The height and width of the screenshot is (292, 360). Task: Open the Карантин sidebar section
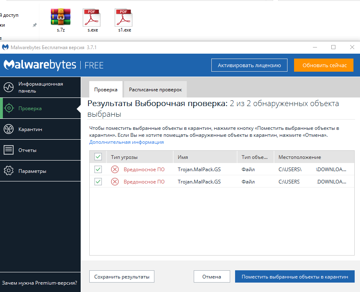click(41, 129)
